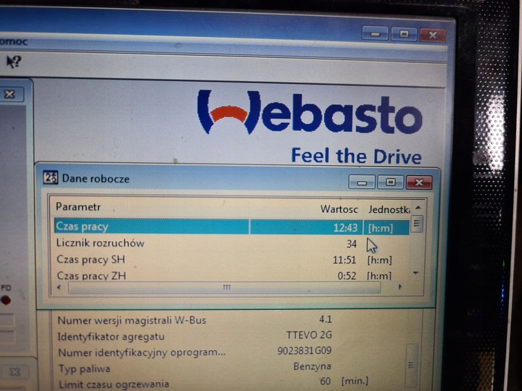Maximize the main Webasto window
Image resolution: width=522 pixels, height=391 pixels.
coord(404,34)
